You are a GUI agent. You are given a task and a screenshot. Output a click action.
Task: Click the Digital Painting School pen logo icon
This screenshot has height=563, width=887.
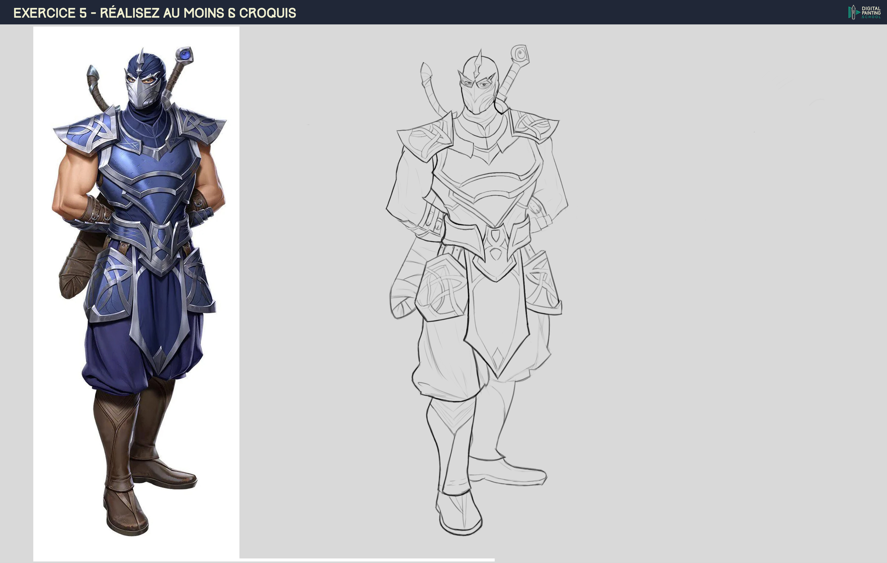[854, 12]
